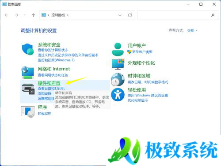Image resolution: width=221 pixels, height=166 pixels.
Task: Click the title bar Control Panel icon
Action: pyautogui.click(x=4, y=4)
